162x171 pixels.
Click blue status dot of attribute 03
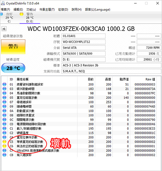pos(4,89)
